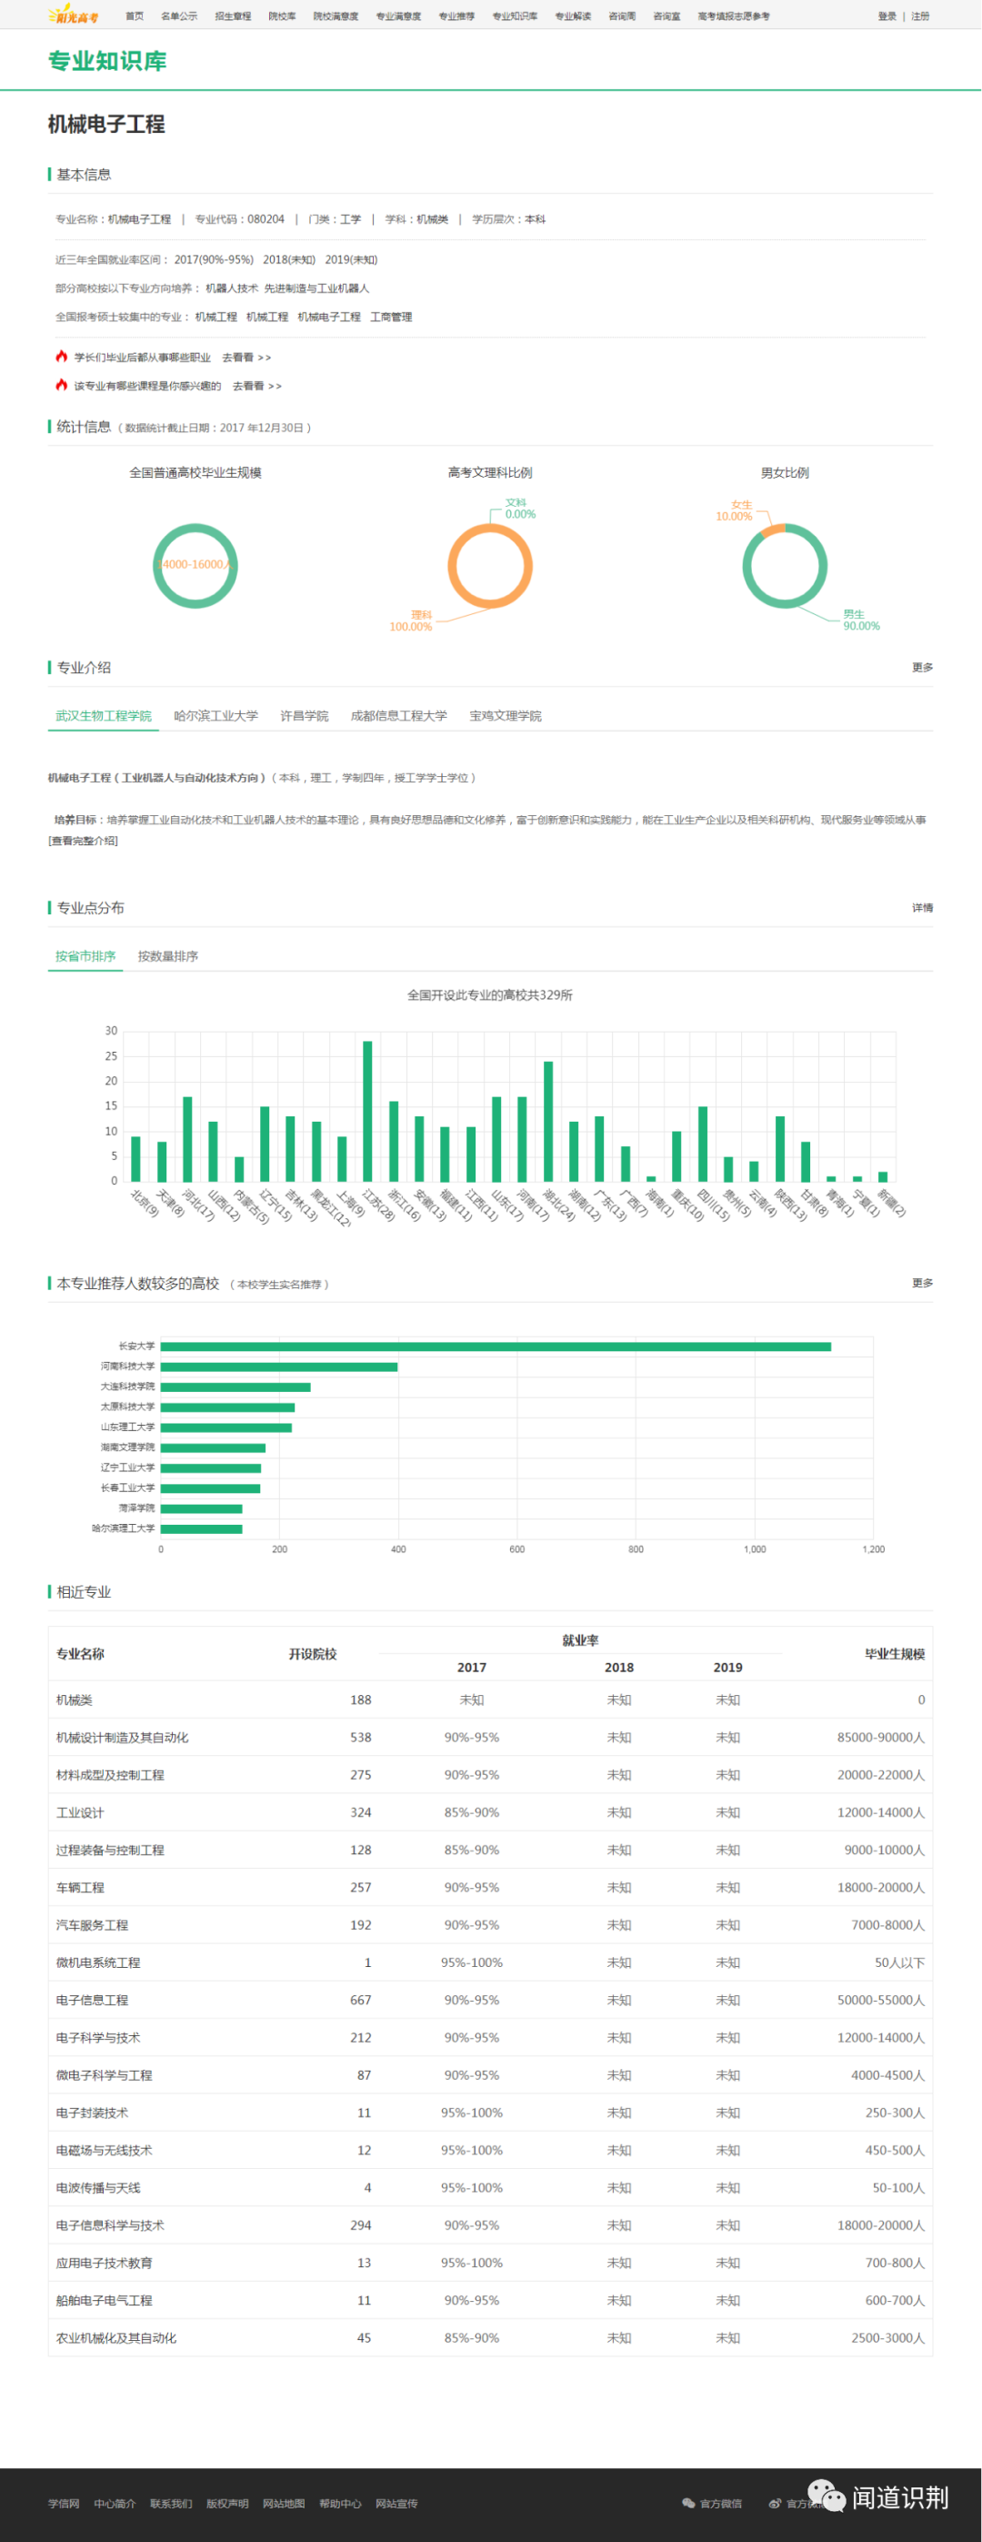Screen dimensions: 982x2542
Task: Open 咨询周 in the top navigation
Action: [x=621, y=15]
